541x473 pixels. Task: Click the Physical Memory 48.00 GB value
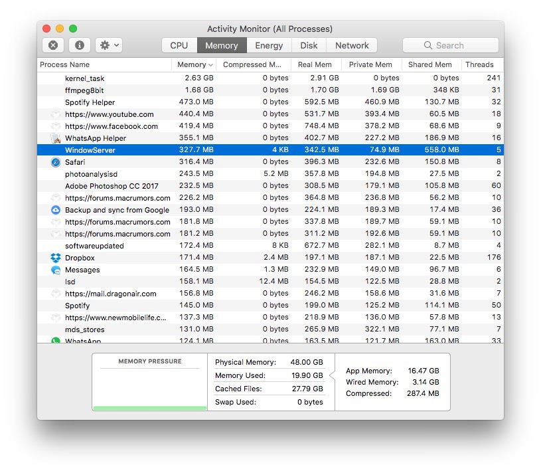pyautogui.click(x=307, y=362)
